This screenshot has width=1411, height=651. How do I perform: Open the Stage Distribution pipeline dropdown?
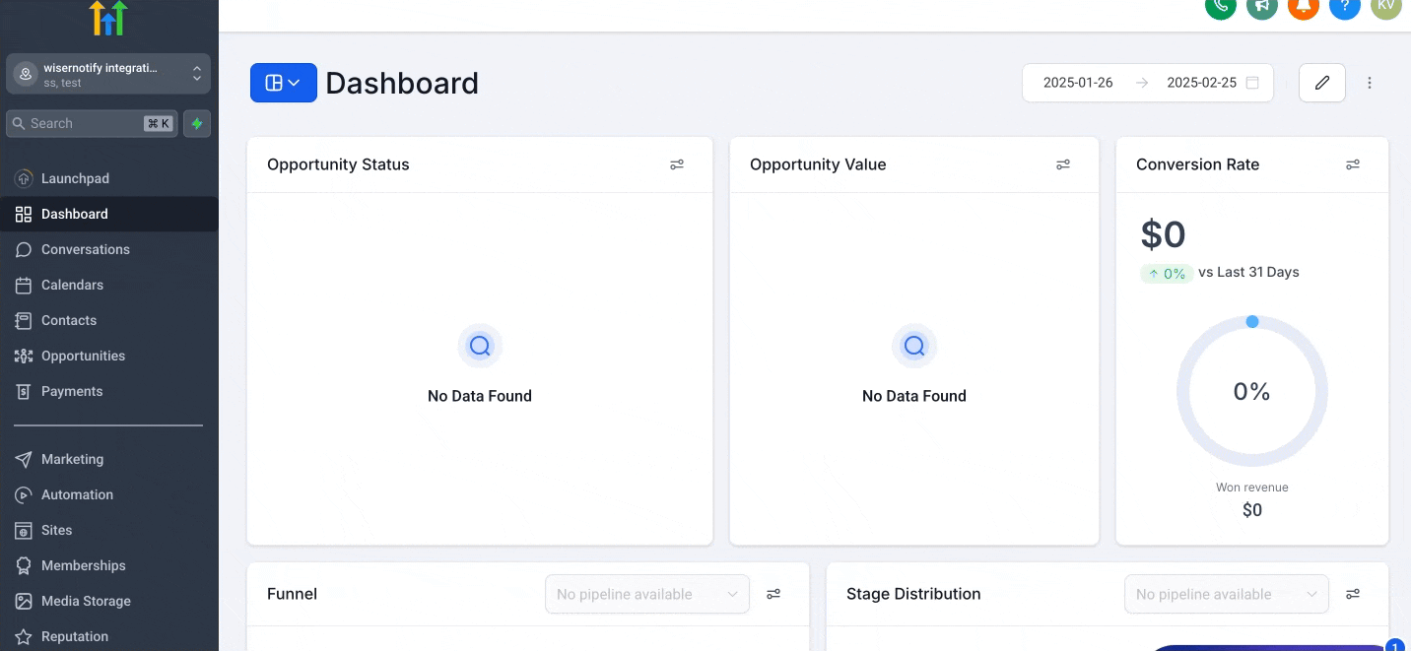[x=1227, y=594]
